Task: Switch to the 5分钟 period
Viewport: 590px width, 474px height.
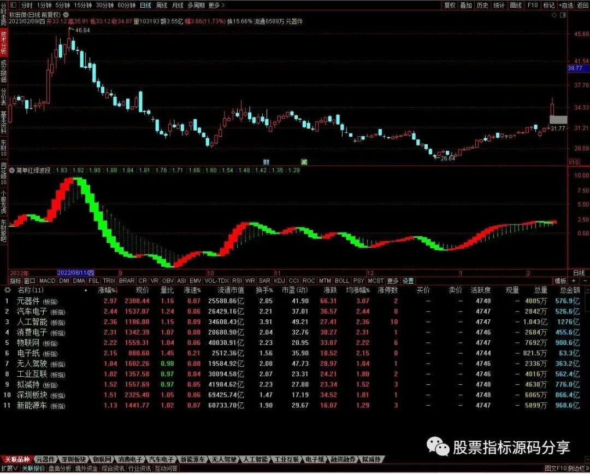Action: click(x=62, y=5)
